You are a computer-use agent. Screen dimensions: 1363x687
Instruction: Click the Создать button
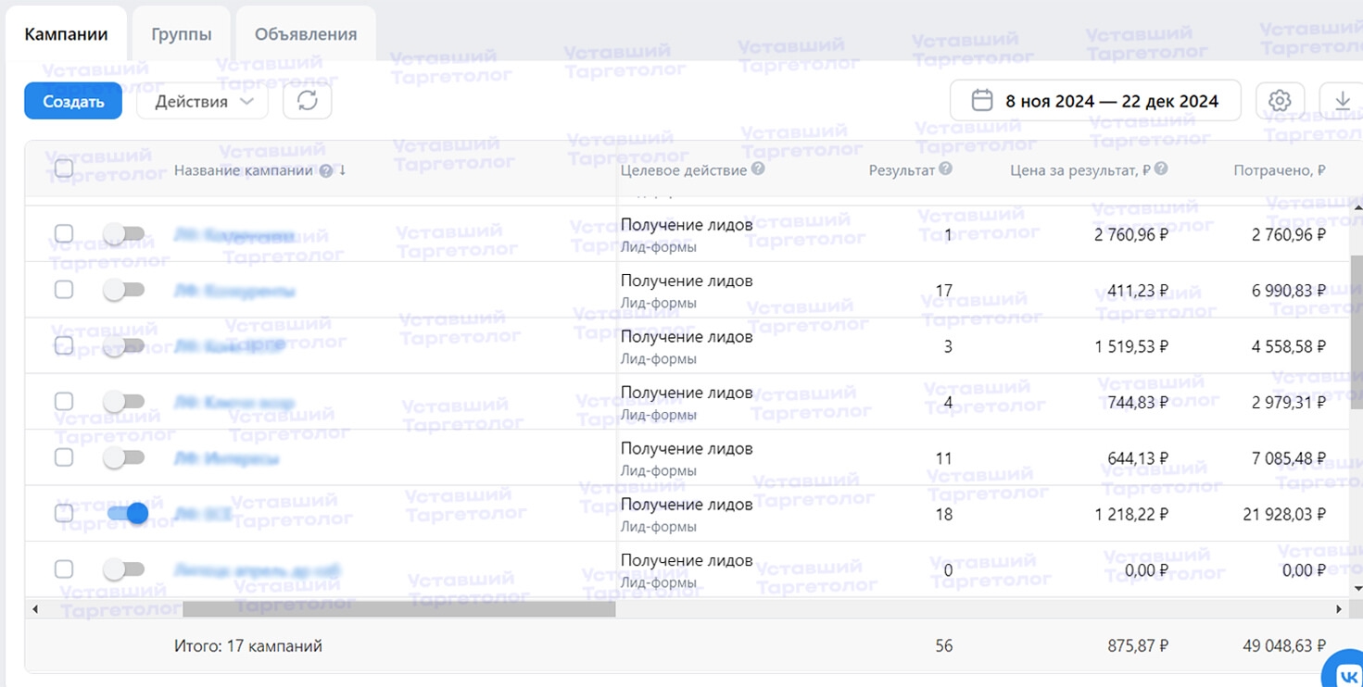(x=73, y=102)
